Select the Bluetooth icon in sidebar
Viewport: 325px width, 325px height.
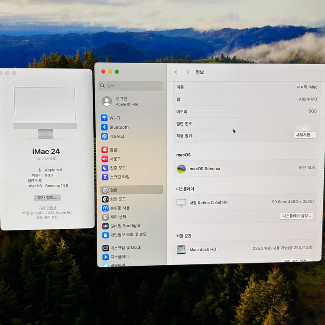104,127
